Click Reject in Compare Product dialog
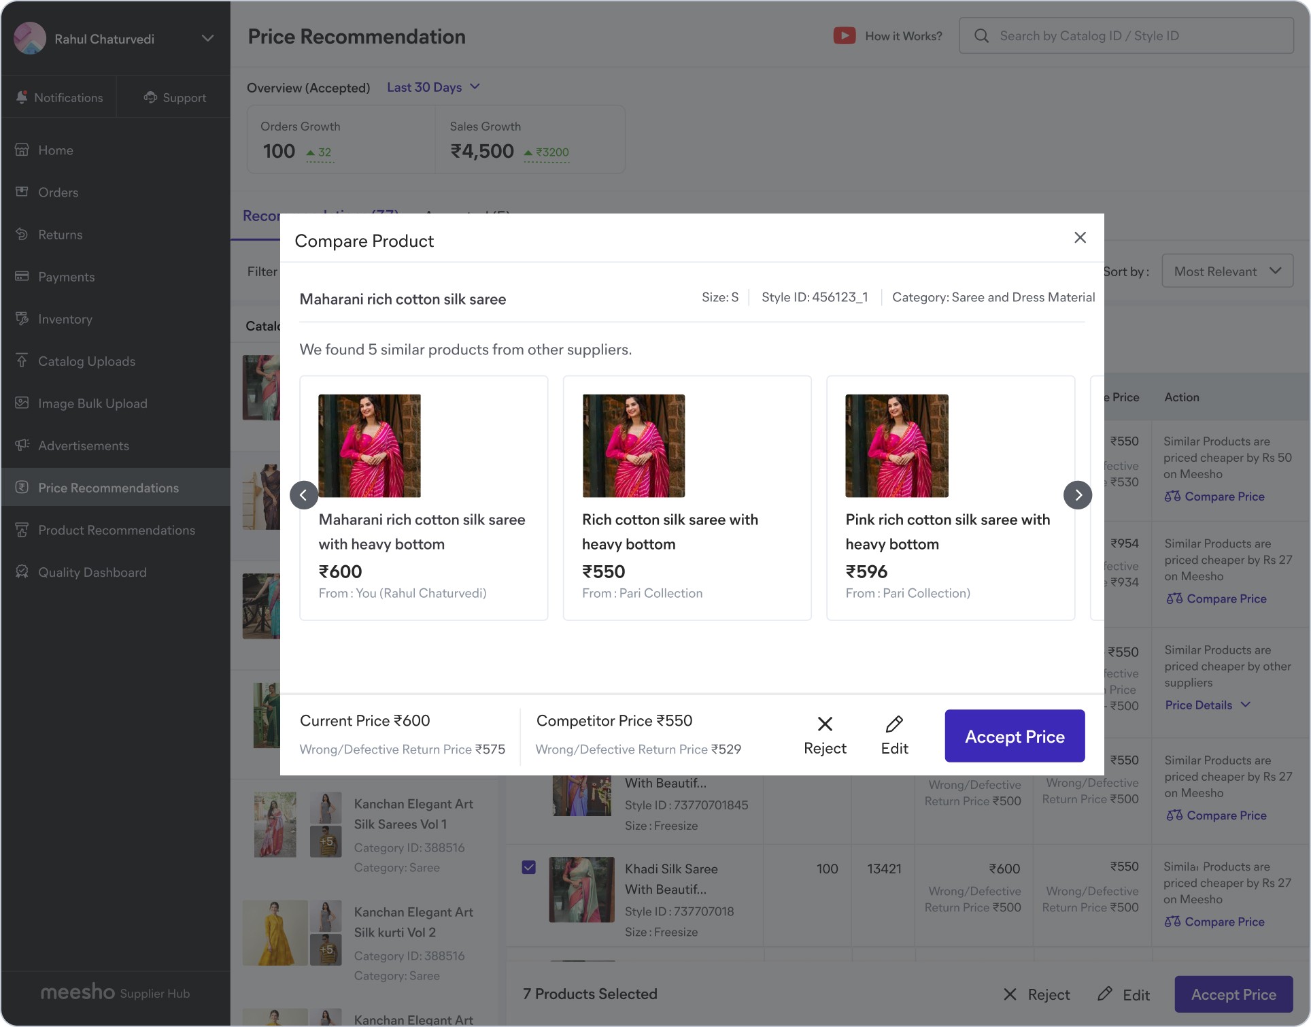The height and width of the screenshot is (1027, 1311). coord(825,736)
